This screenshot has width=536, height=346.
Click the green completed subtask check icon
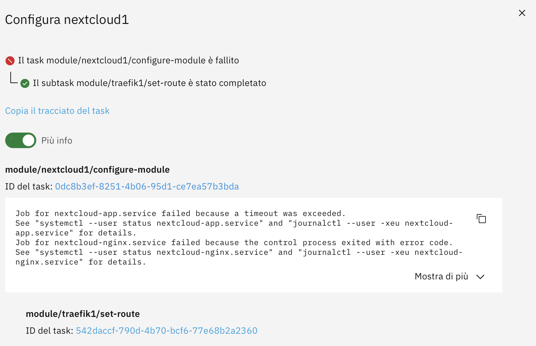coord(25,83)
